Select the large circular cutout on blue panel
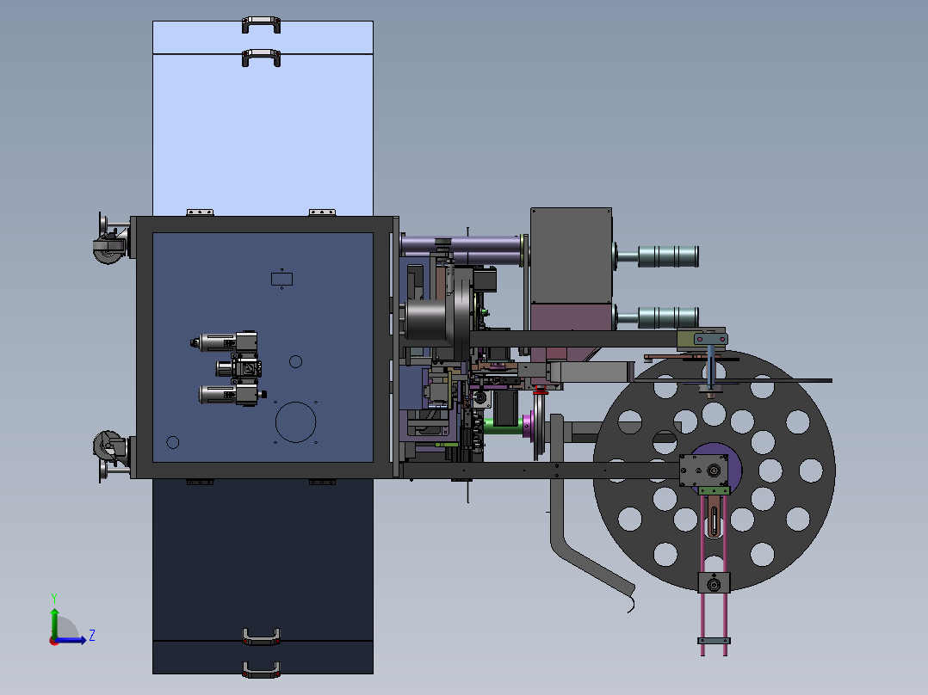Image resolution: width=928 pixels, height=695 pixels. [295, 422]
